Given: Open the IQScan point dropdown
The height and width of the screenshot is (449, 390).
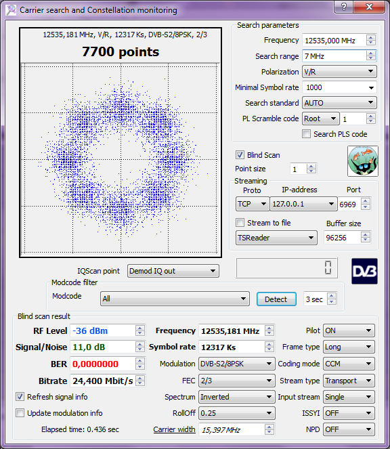Looking at the screenshot, I should (173, 271).
